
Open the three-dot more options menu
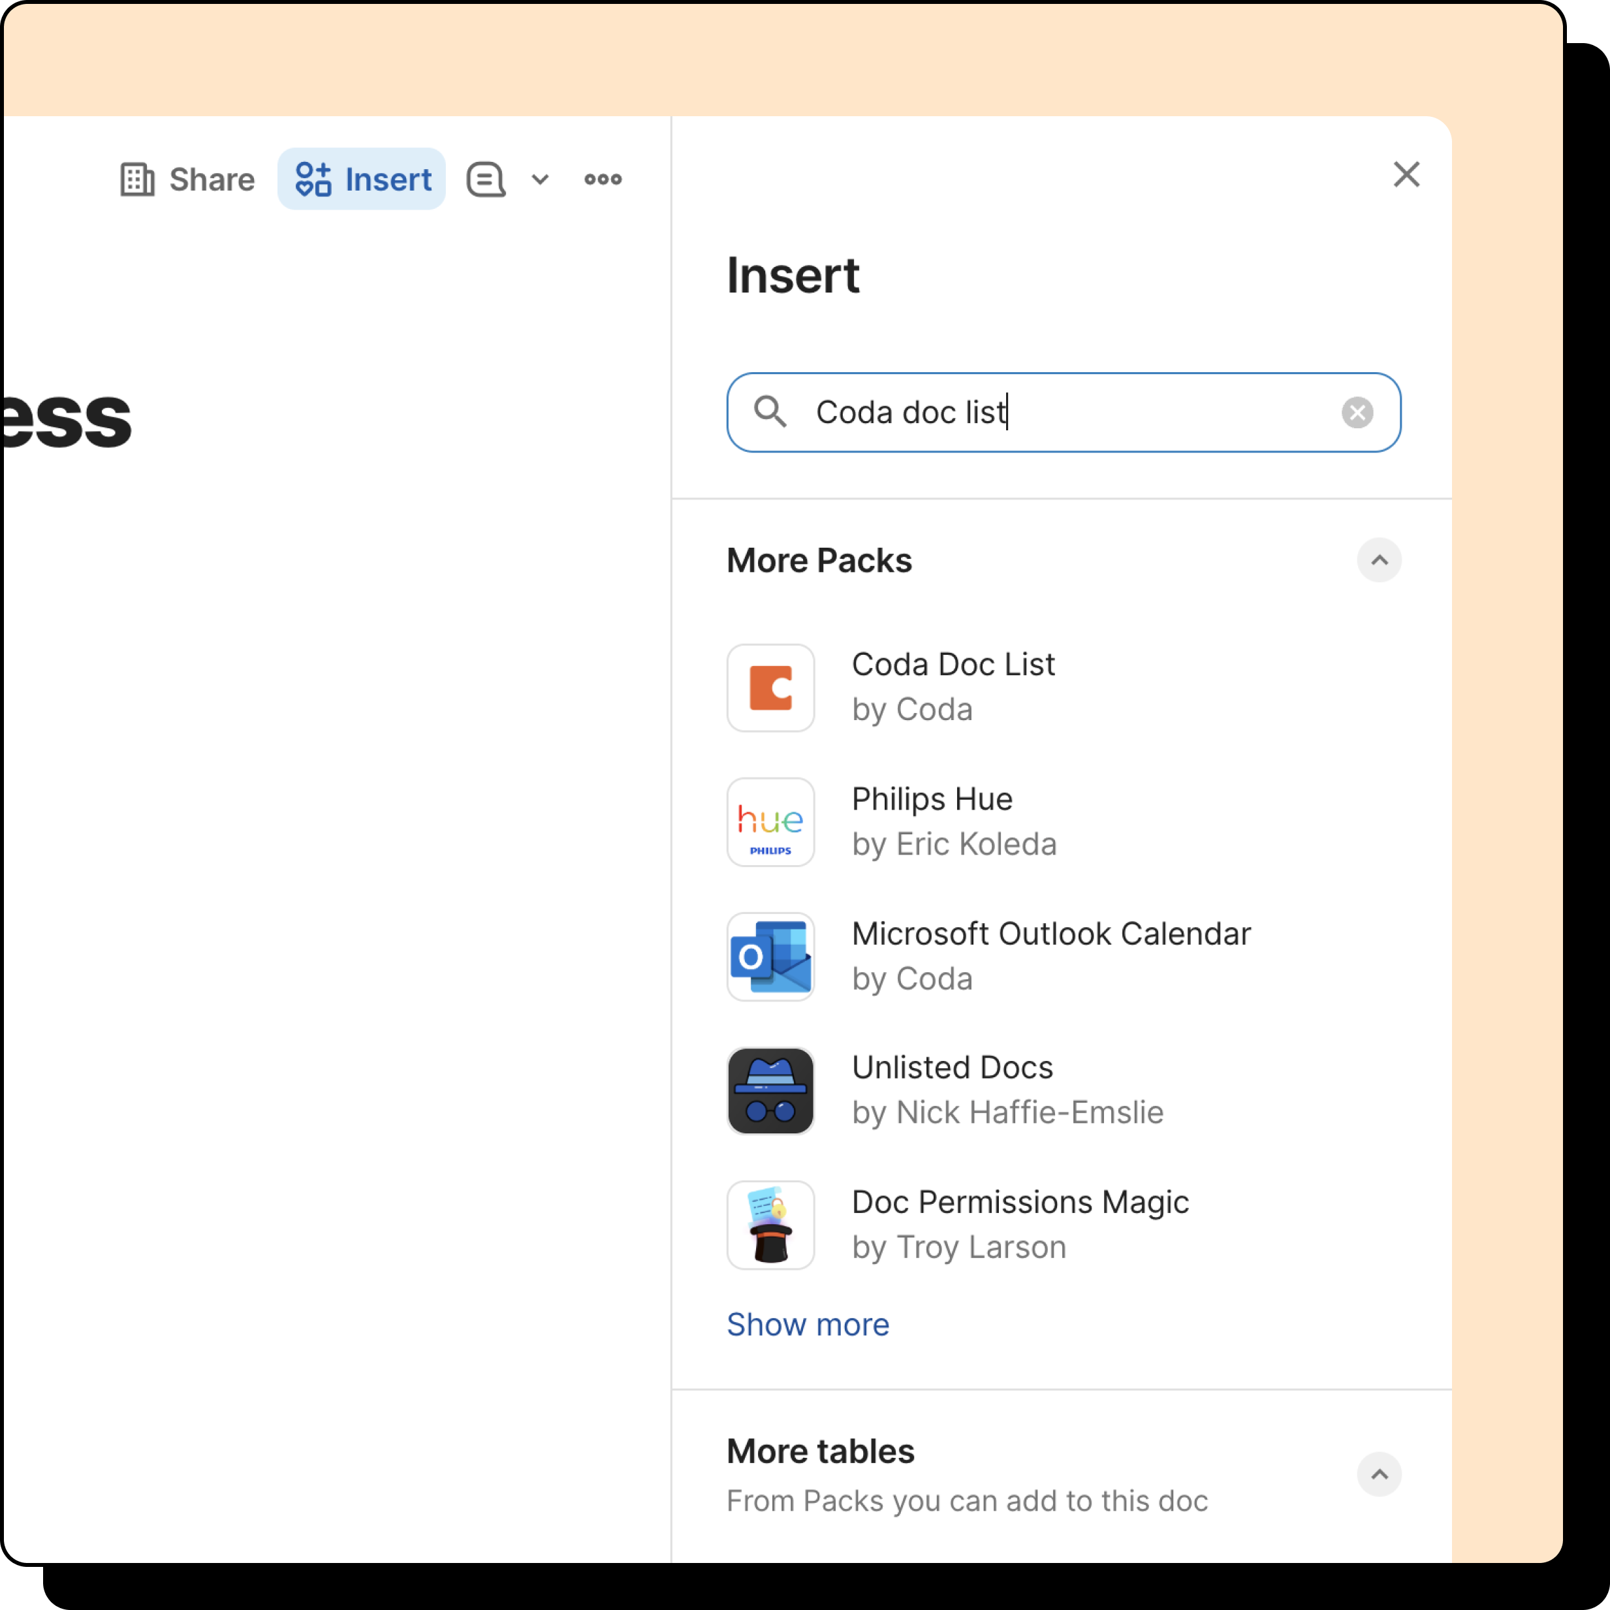tap(603, 179)
